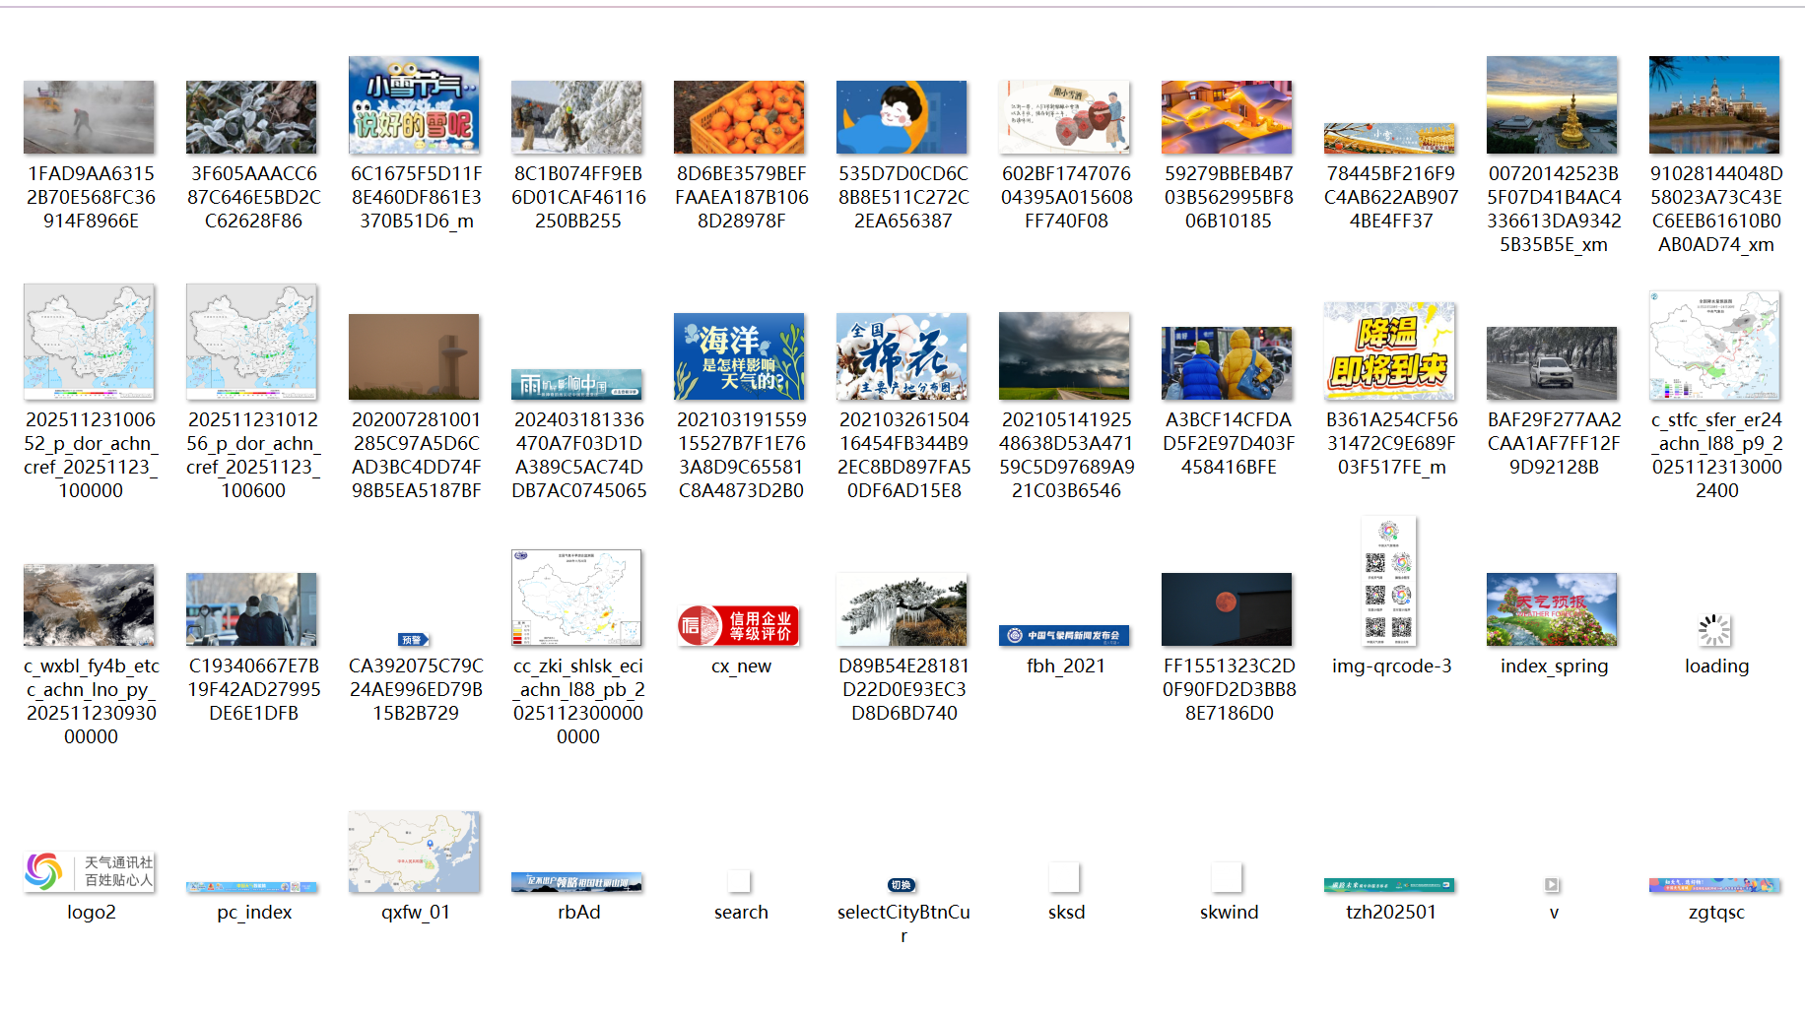Open the 全国棉花 cotton distribution map image
This screenshot has width=1805, height=1015.
[x=902, y=355]
